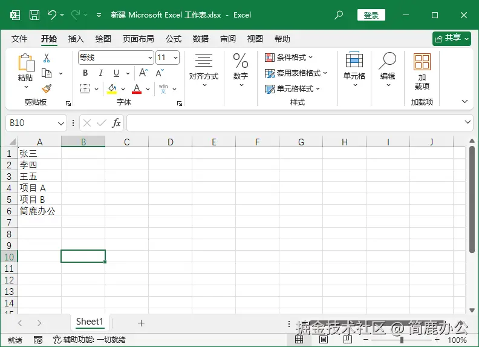Toggle Underline formatting
The width and height of the screenshot is (479, 347).
click(116, 73)
